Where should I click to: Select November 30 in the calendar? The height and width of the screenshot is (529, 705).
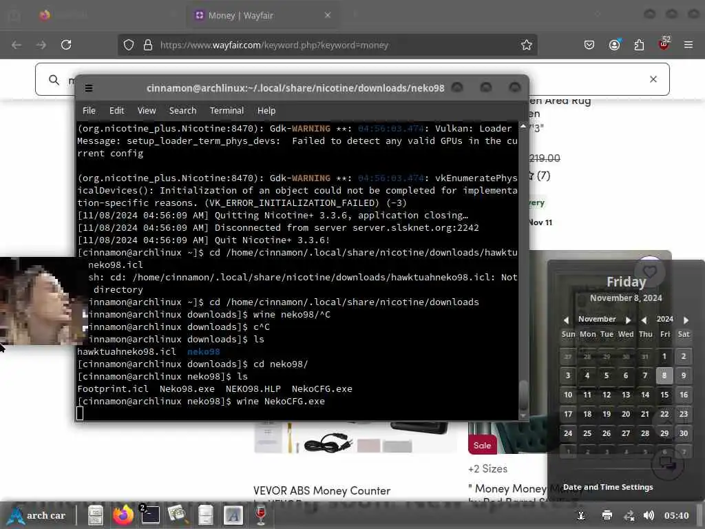(684, 434)
